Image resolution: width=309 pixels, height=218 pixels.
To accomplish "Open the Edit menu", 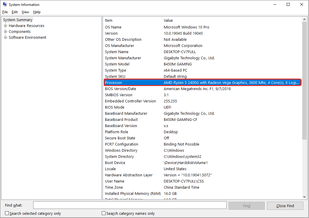I will [x=15, y=12].
